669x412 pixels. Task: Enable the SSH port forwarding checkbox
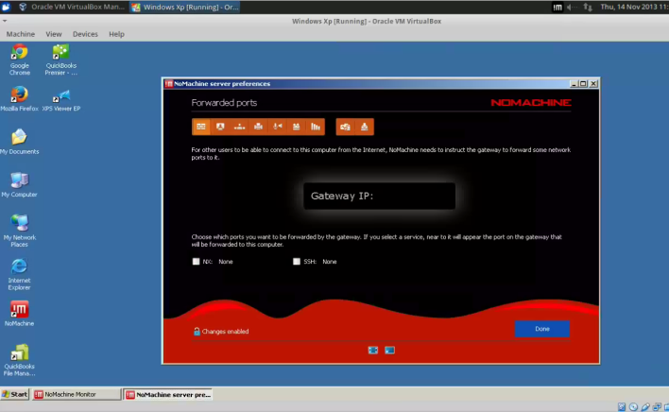[297, 262]
